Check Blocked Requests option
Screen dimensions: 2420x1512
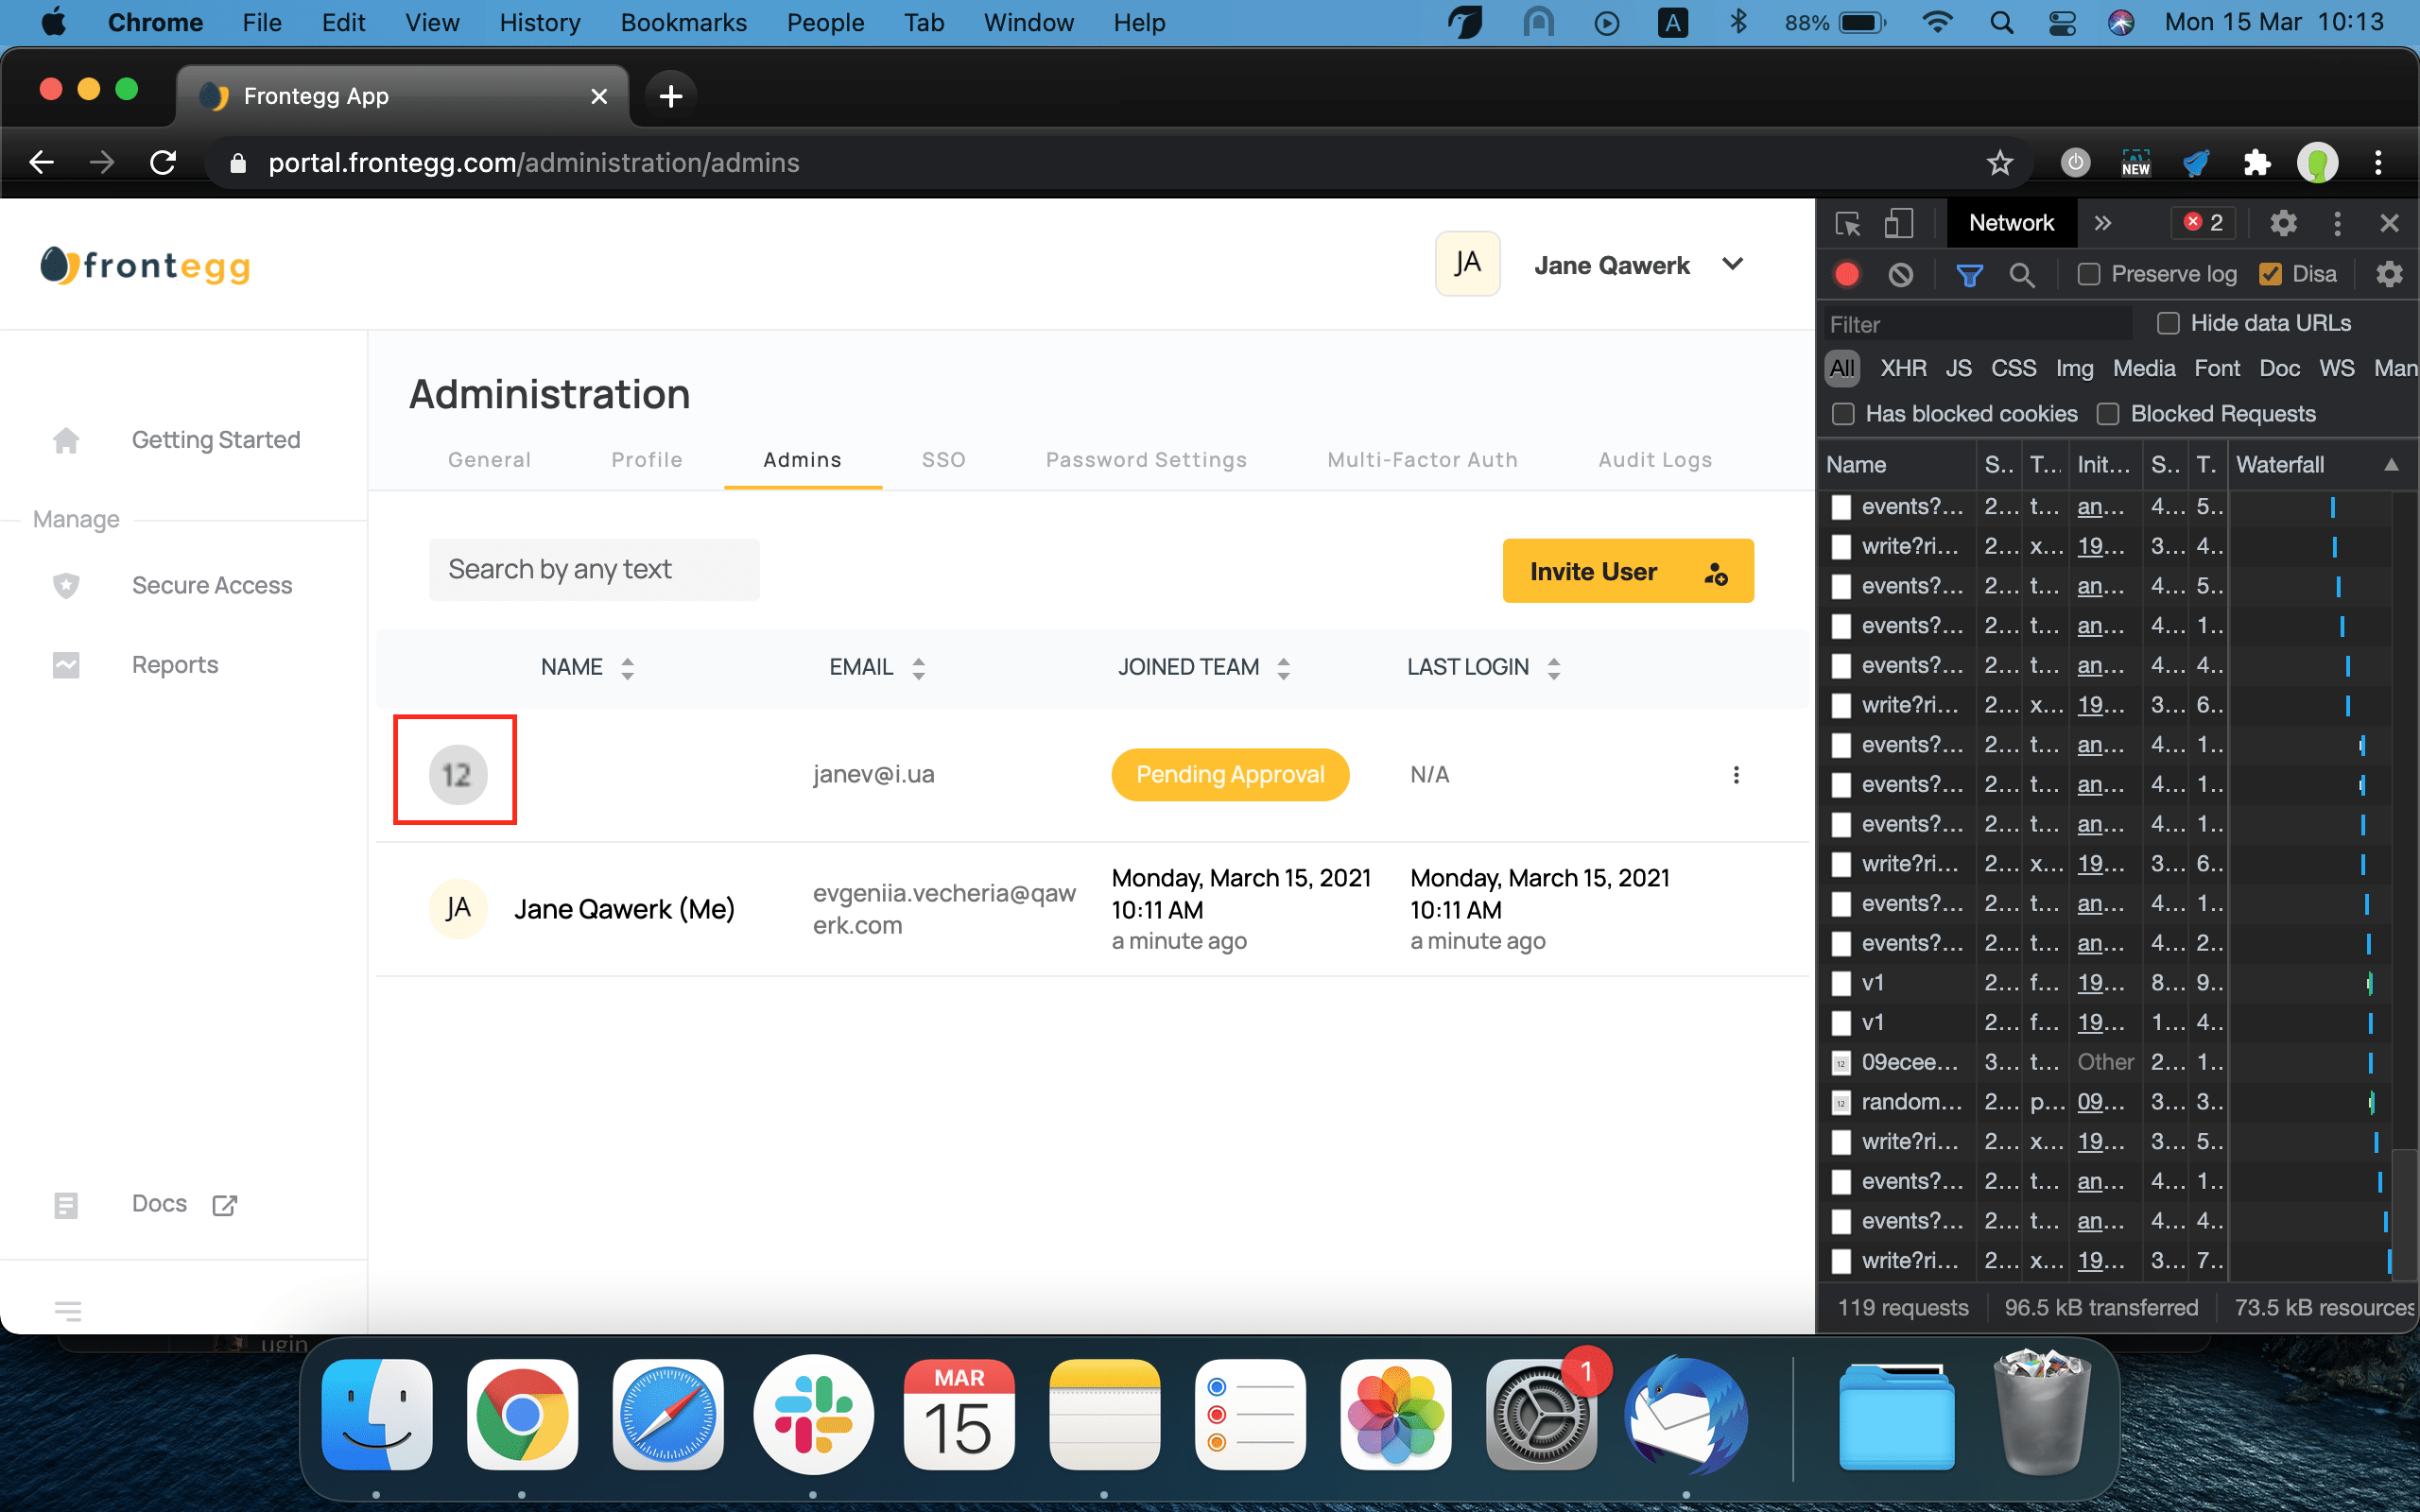pos(2108,414)
